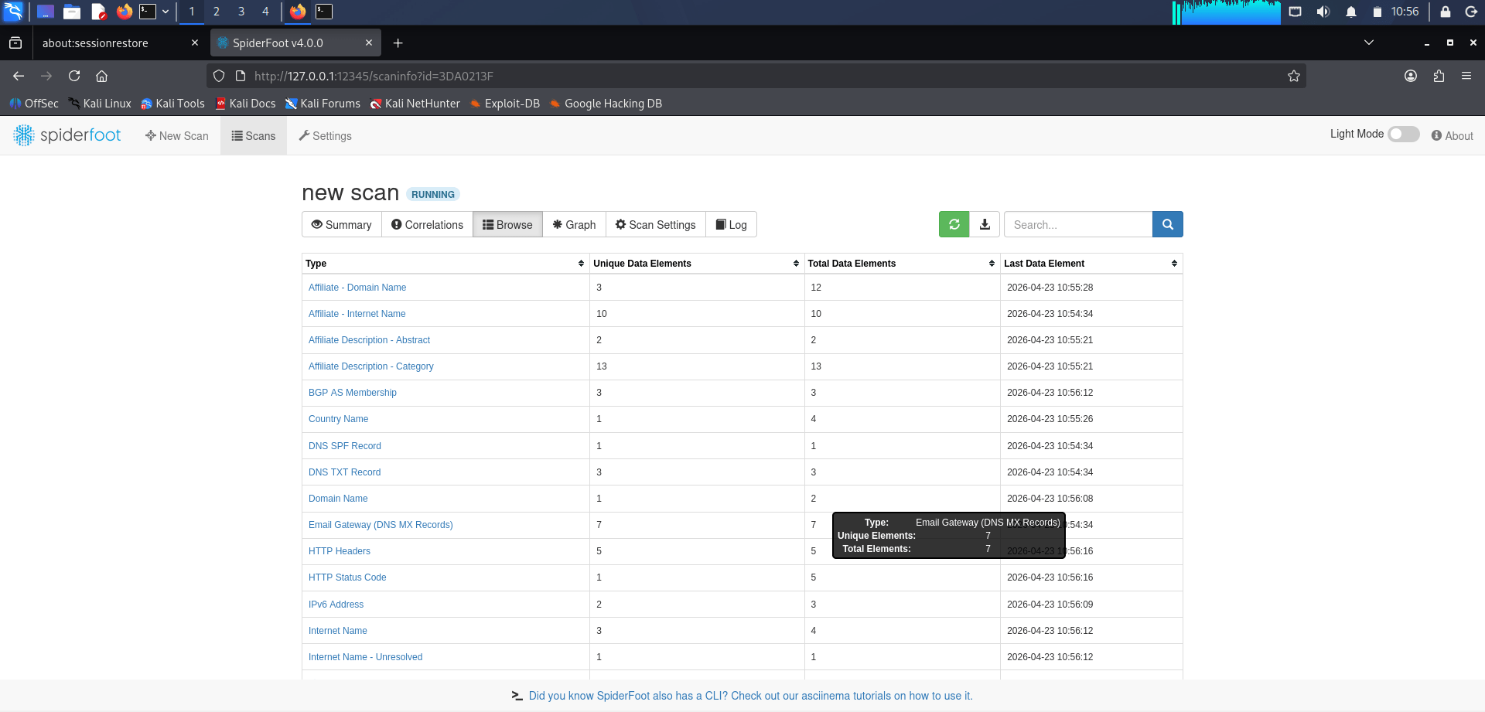This screenshot has width=1485, height=712.
Task: Open the Firefox hamburger menu
Action: (1466, 76)
